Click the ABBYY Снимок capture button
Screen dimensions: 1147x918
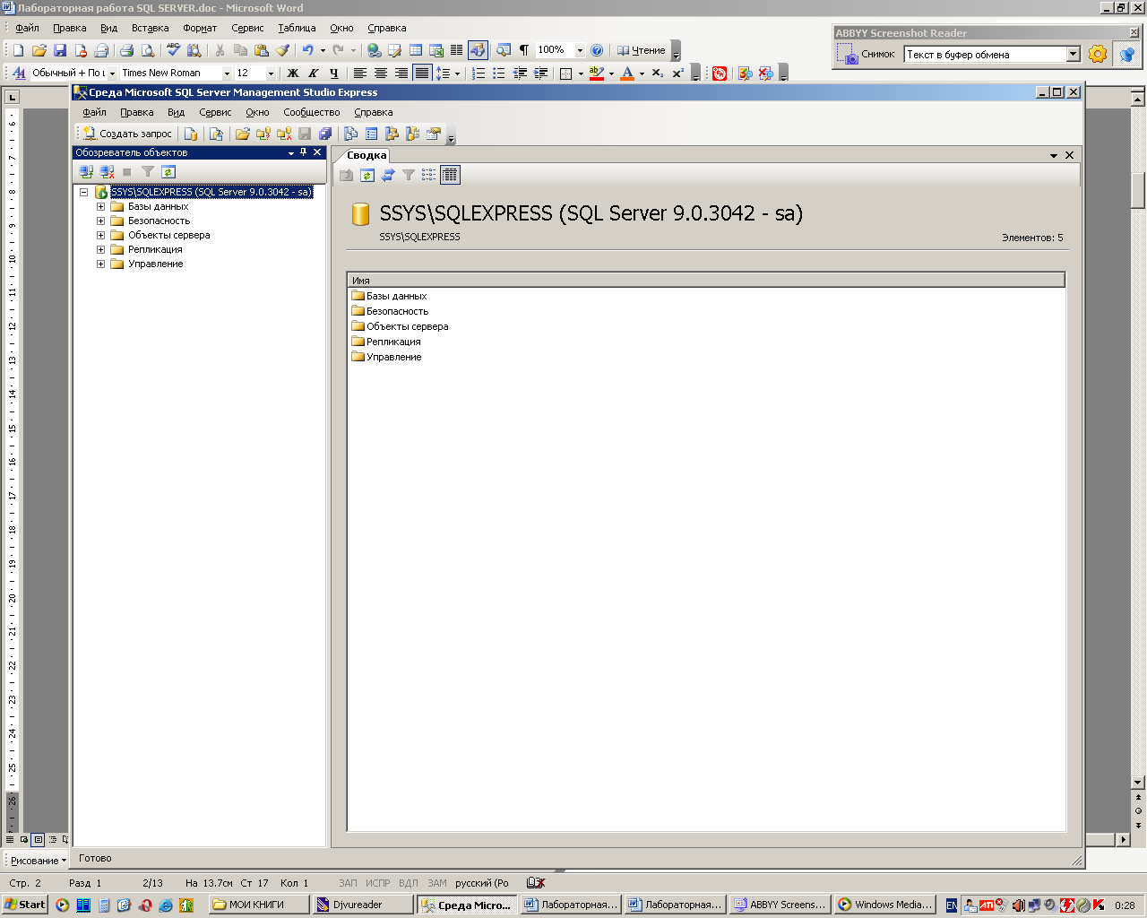866,55
